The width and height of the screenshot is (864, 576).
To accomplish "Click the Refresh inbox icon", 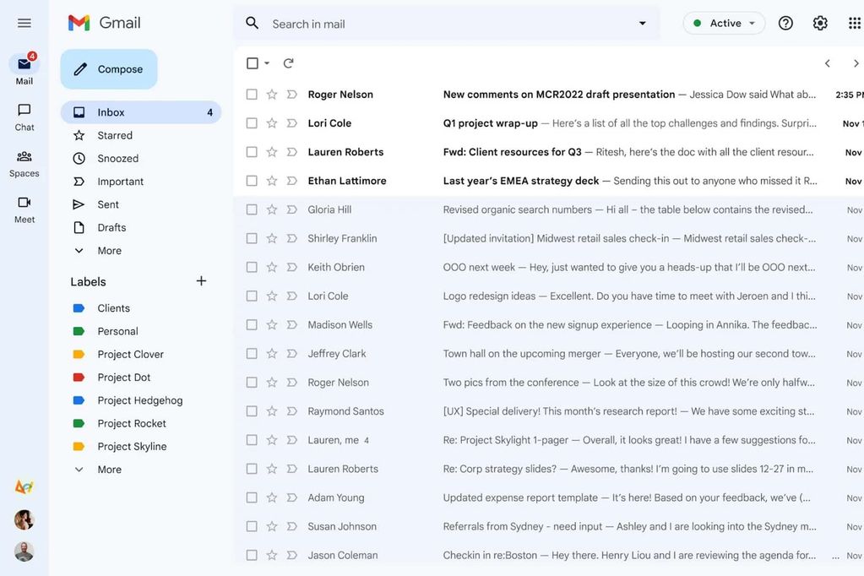I will (287, 62).
